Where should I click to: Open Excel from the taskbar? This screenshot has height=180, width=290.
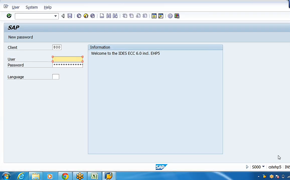94,176
